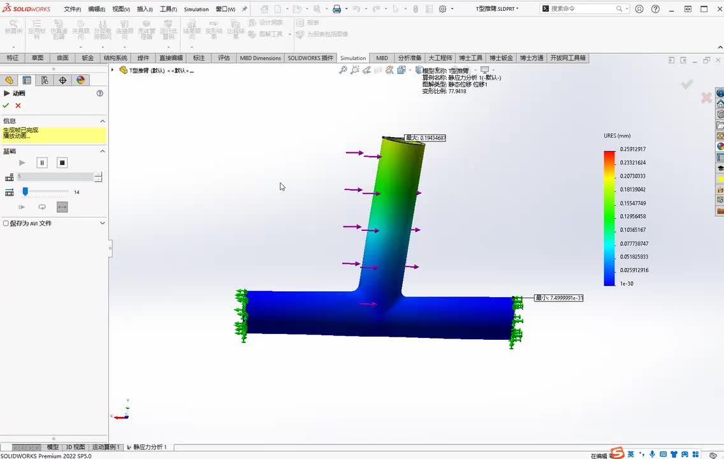Open the view settings monitor icon

(x=484, y=69)
